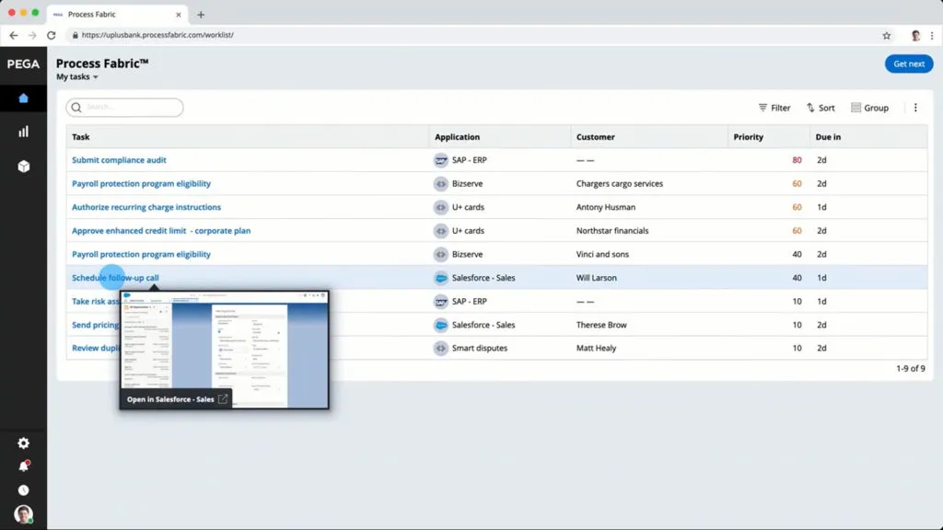
Task: Bookmark the page with the star icon
Action: pyautogui.click(x=887, y=36)
